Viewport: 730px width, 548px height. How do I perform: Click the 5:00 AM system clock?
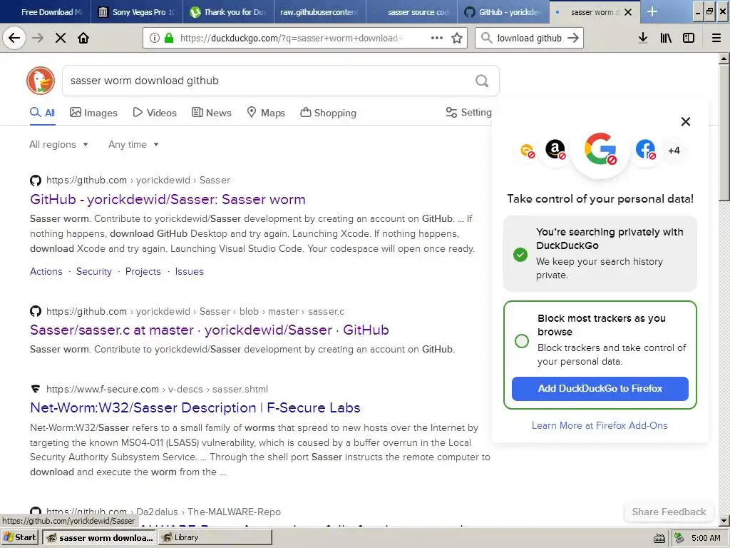(706, 538)
